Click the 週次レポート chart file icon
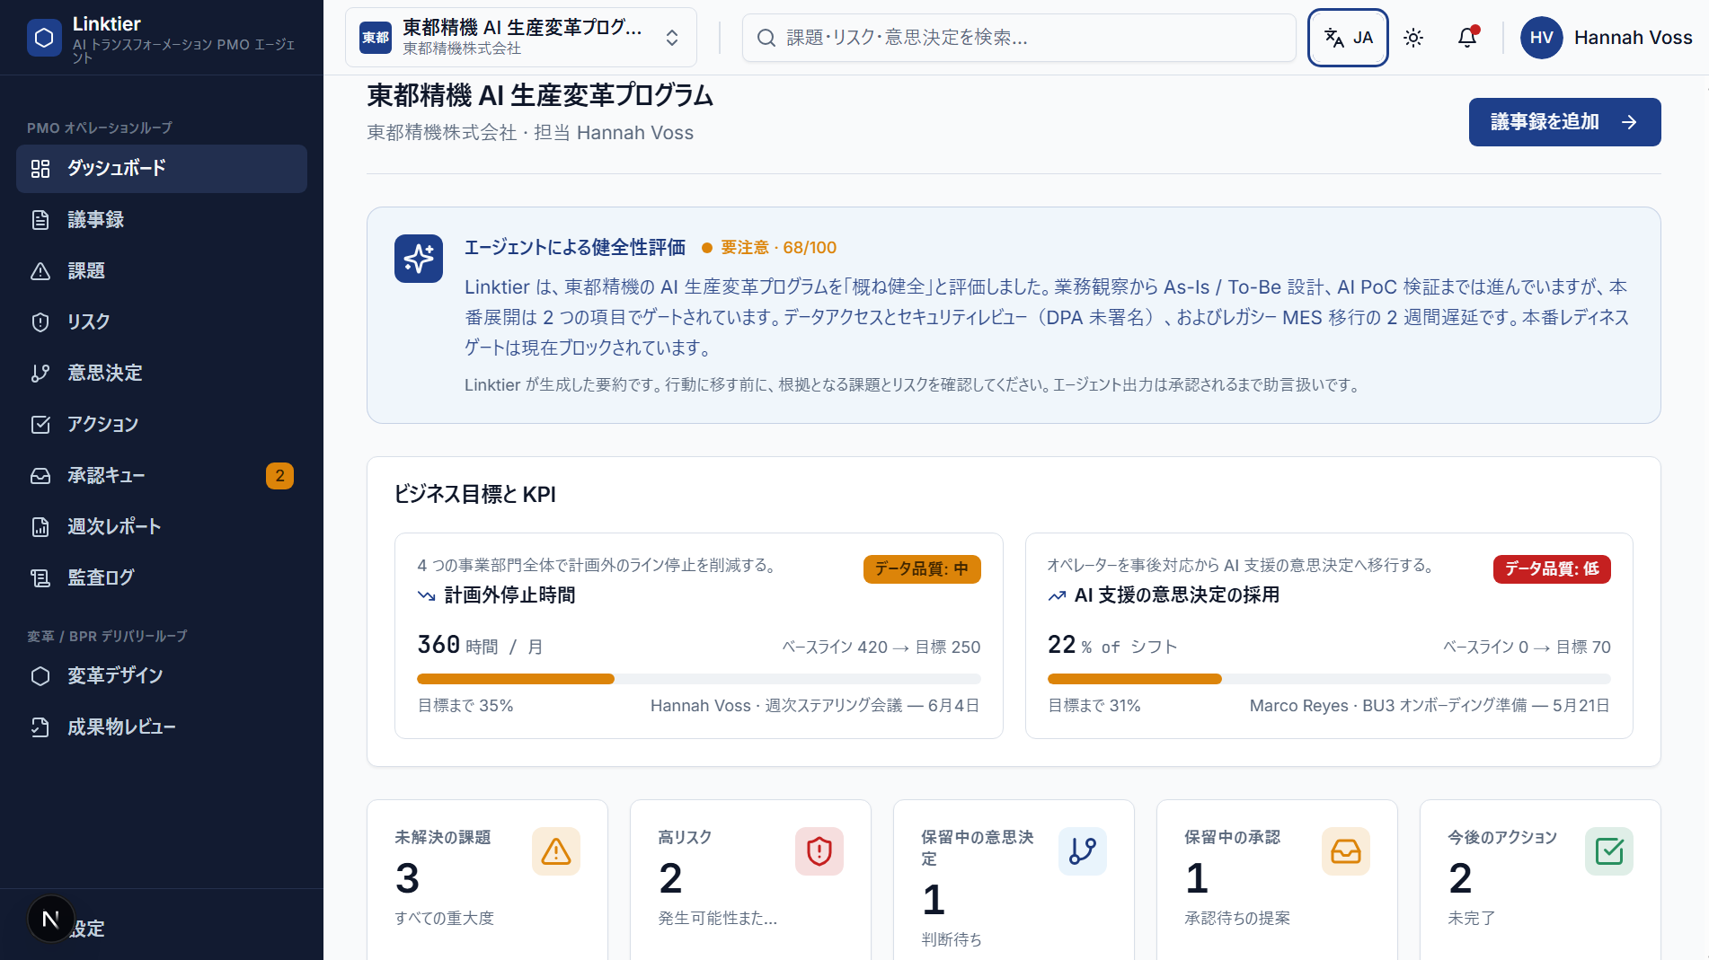This screenshot has width=1709, height=960. [x=40, y=527]
